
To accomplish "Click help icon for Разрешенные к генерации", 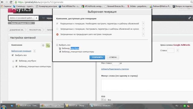I will [x=143, y=24].
